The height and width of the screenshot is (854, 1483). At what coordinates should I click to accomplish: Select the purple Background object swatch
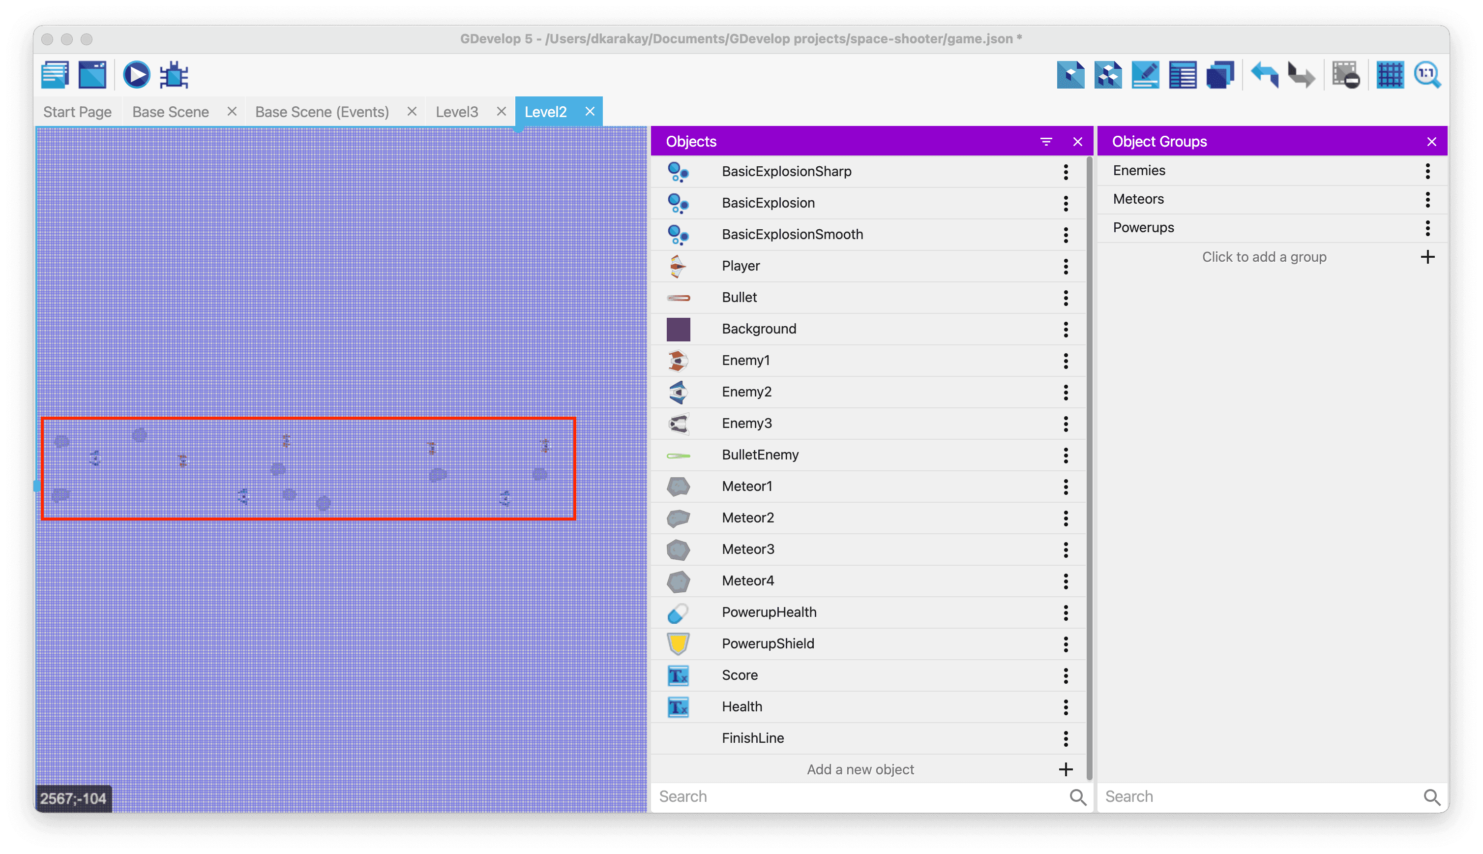[x=678, y=329]
